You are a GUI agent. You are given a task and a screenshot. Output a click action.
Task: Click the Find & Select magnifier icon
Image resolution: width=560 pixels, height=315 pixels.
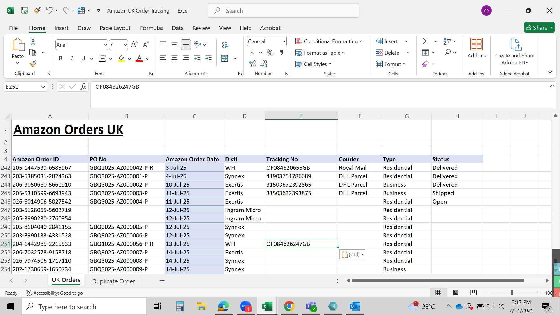[447, 52]
